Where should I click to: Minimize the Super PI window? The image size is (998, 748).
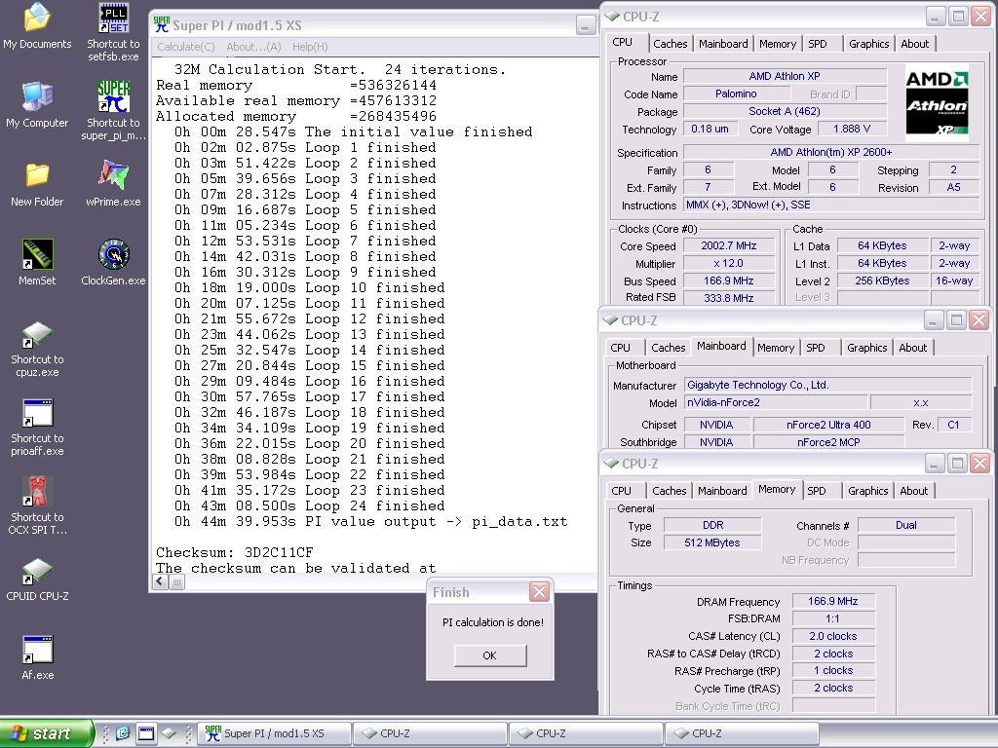coord(585,26)
